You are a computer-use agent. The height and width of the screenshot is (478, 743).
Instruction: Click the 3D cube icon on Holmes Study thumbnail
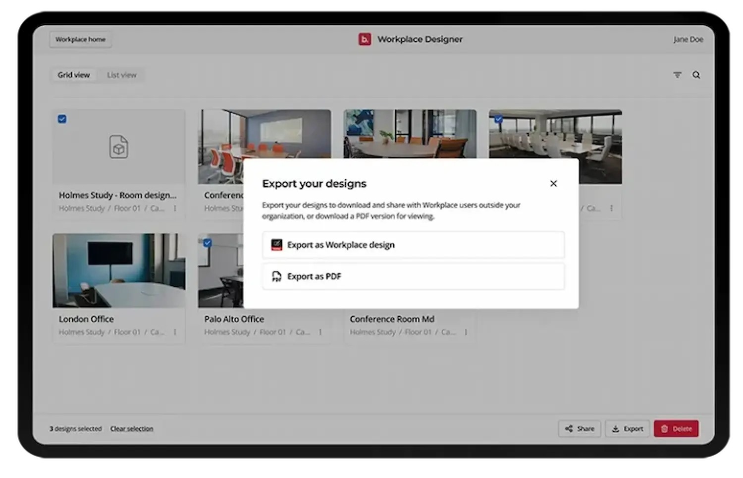point(118,147)
